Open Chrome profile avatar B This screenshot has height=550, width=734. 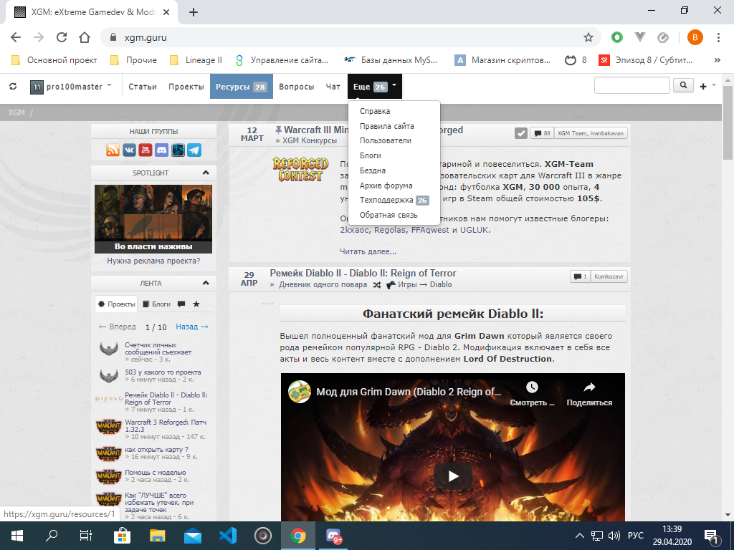pyautogui.click(x=695, y=37)
